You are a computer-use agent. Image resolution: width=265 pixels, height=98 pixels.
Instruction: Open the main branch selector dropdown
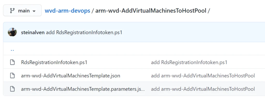tap(22, 11)
